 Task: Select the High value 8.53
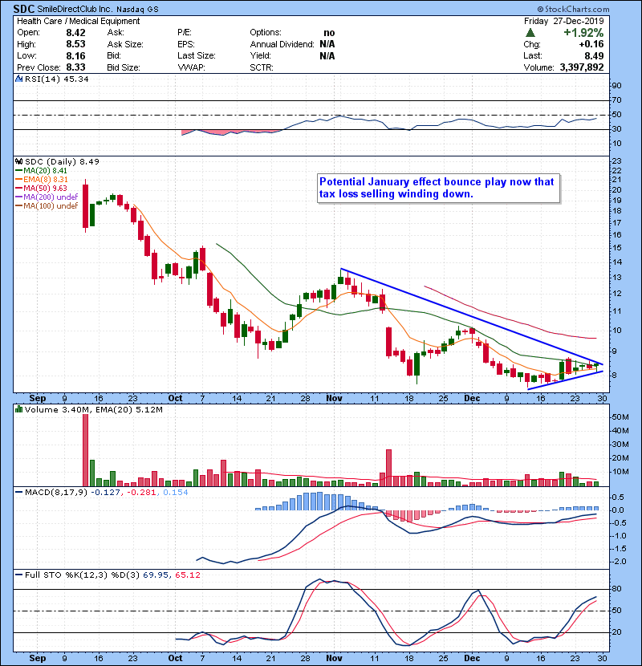tap(75, 44)
